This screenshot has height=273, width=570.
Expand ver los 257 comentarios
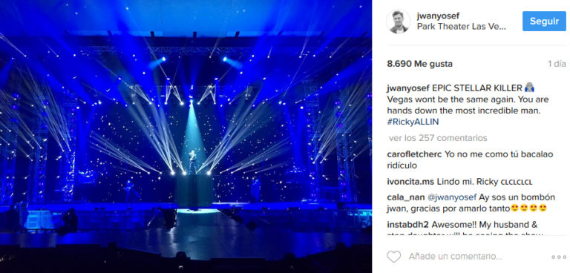click(438, 138)
